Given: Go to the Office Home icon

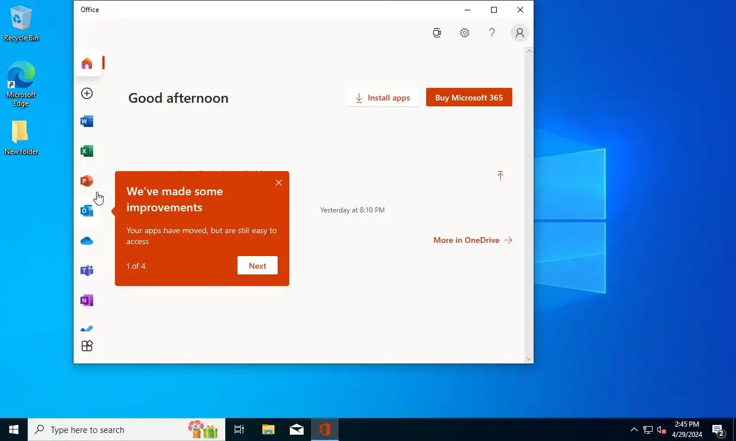Looking at the screenshot, I should click(x=87, y=63).
